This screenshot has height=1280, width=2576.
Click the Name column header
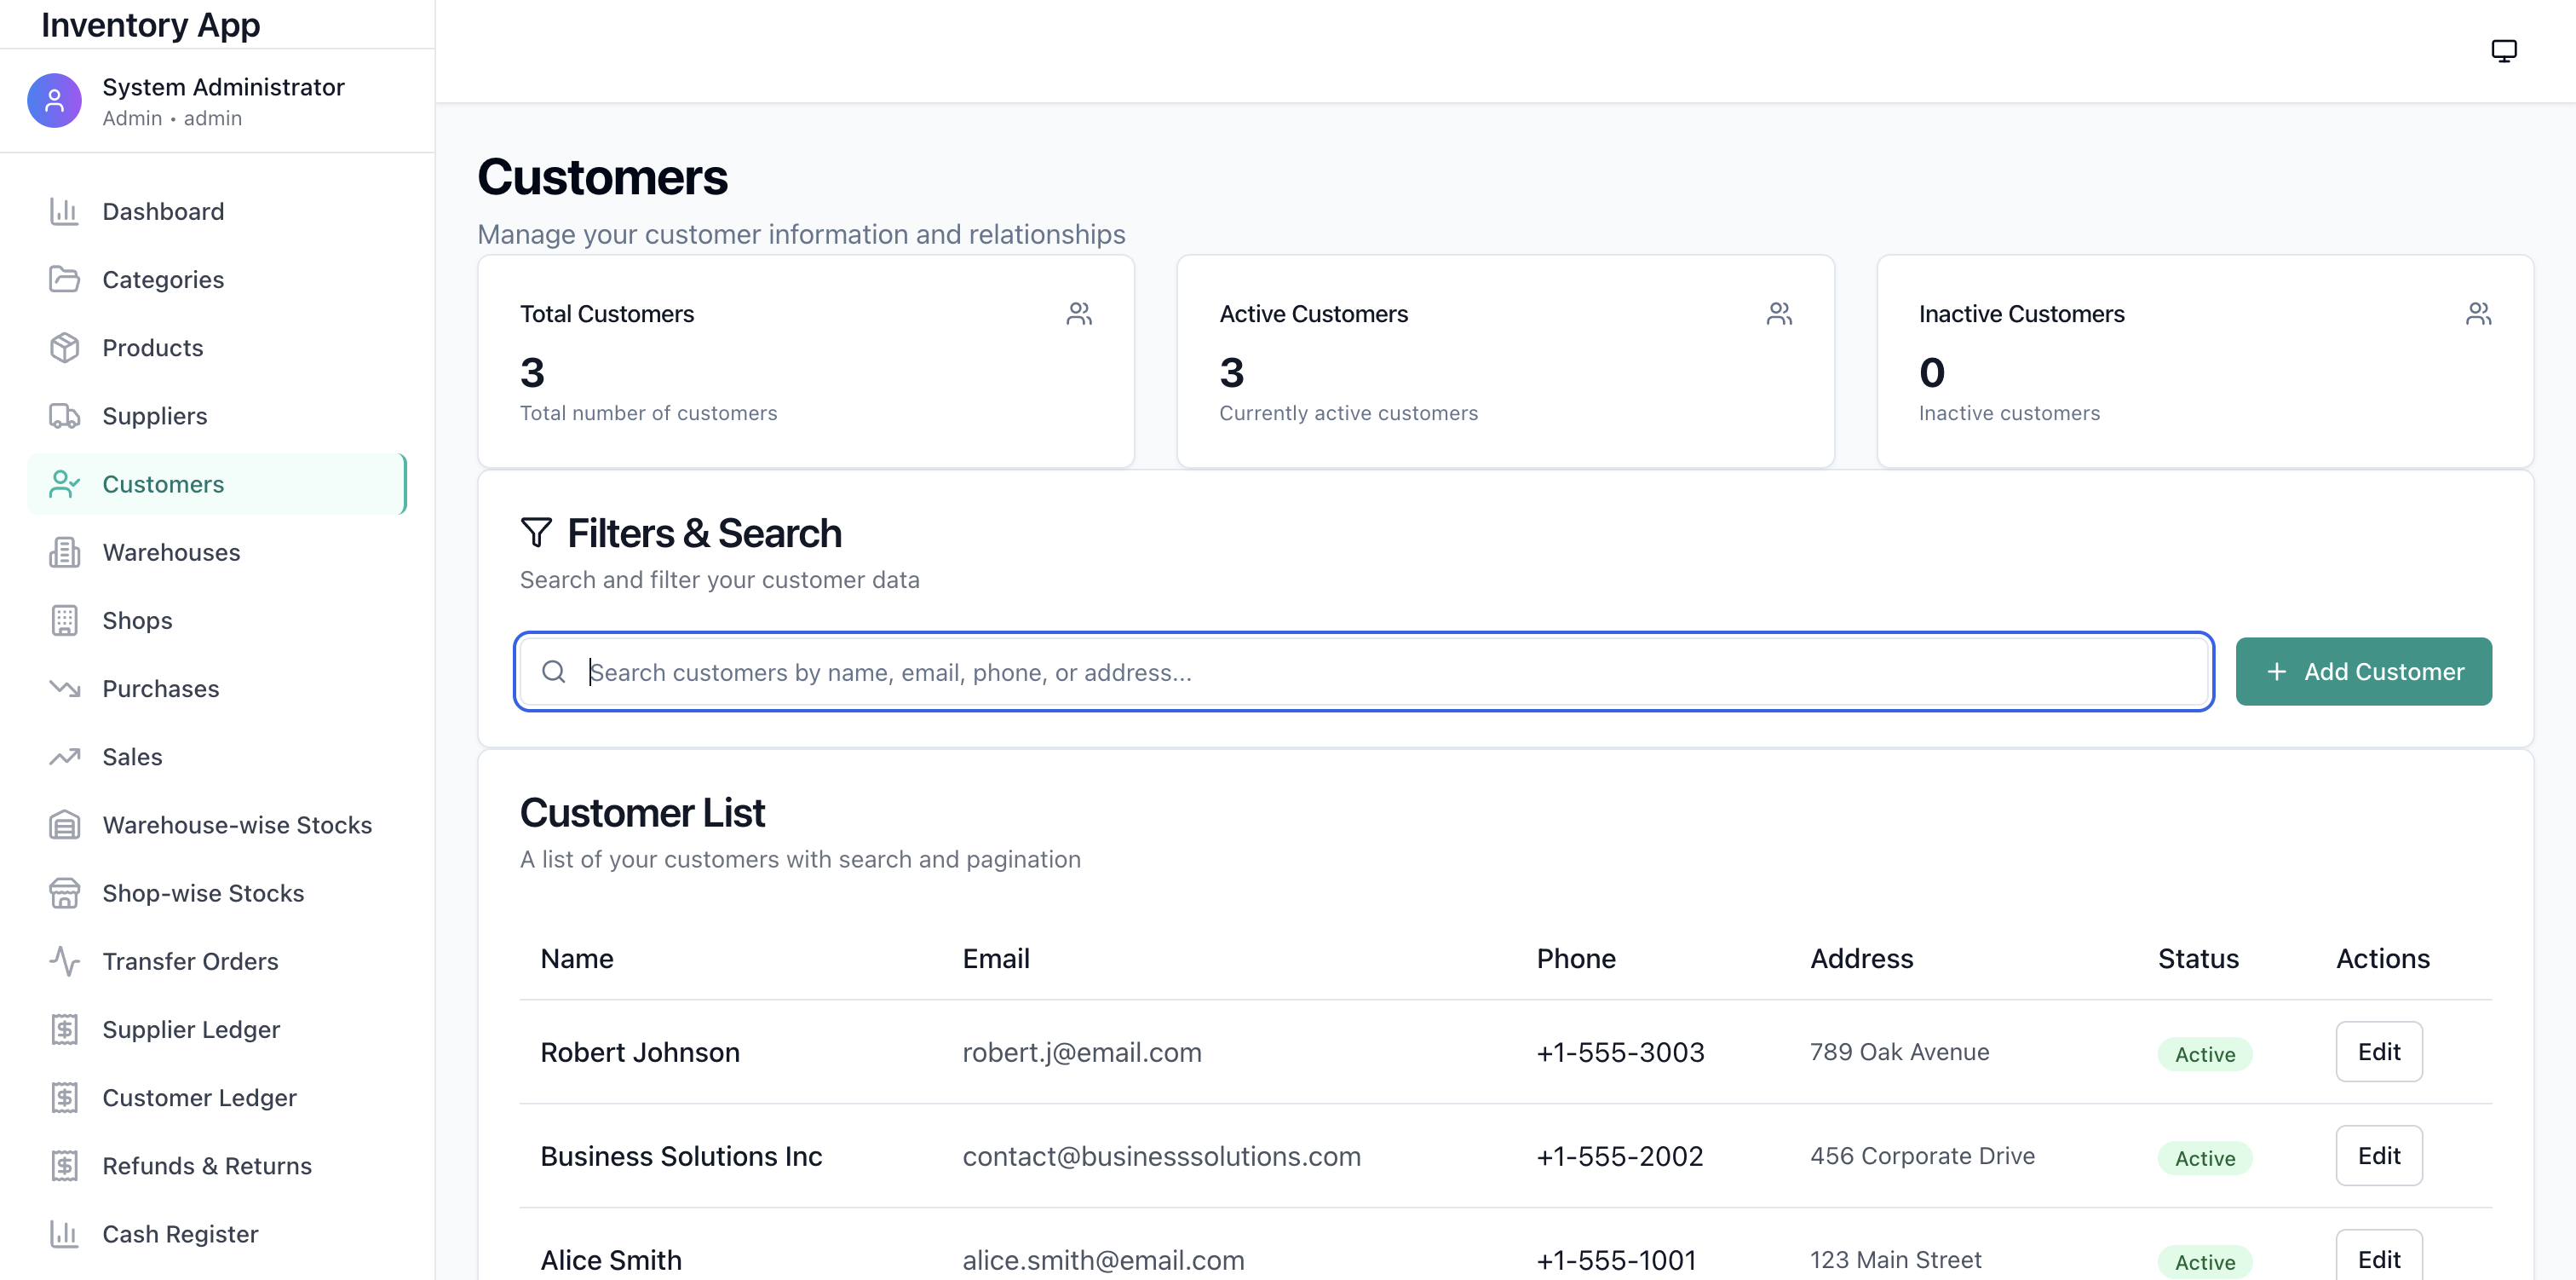tap(577, 959)
